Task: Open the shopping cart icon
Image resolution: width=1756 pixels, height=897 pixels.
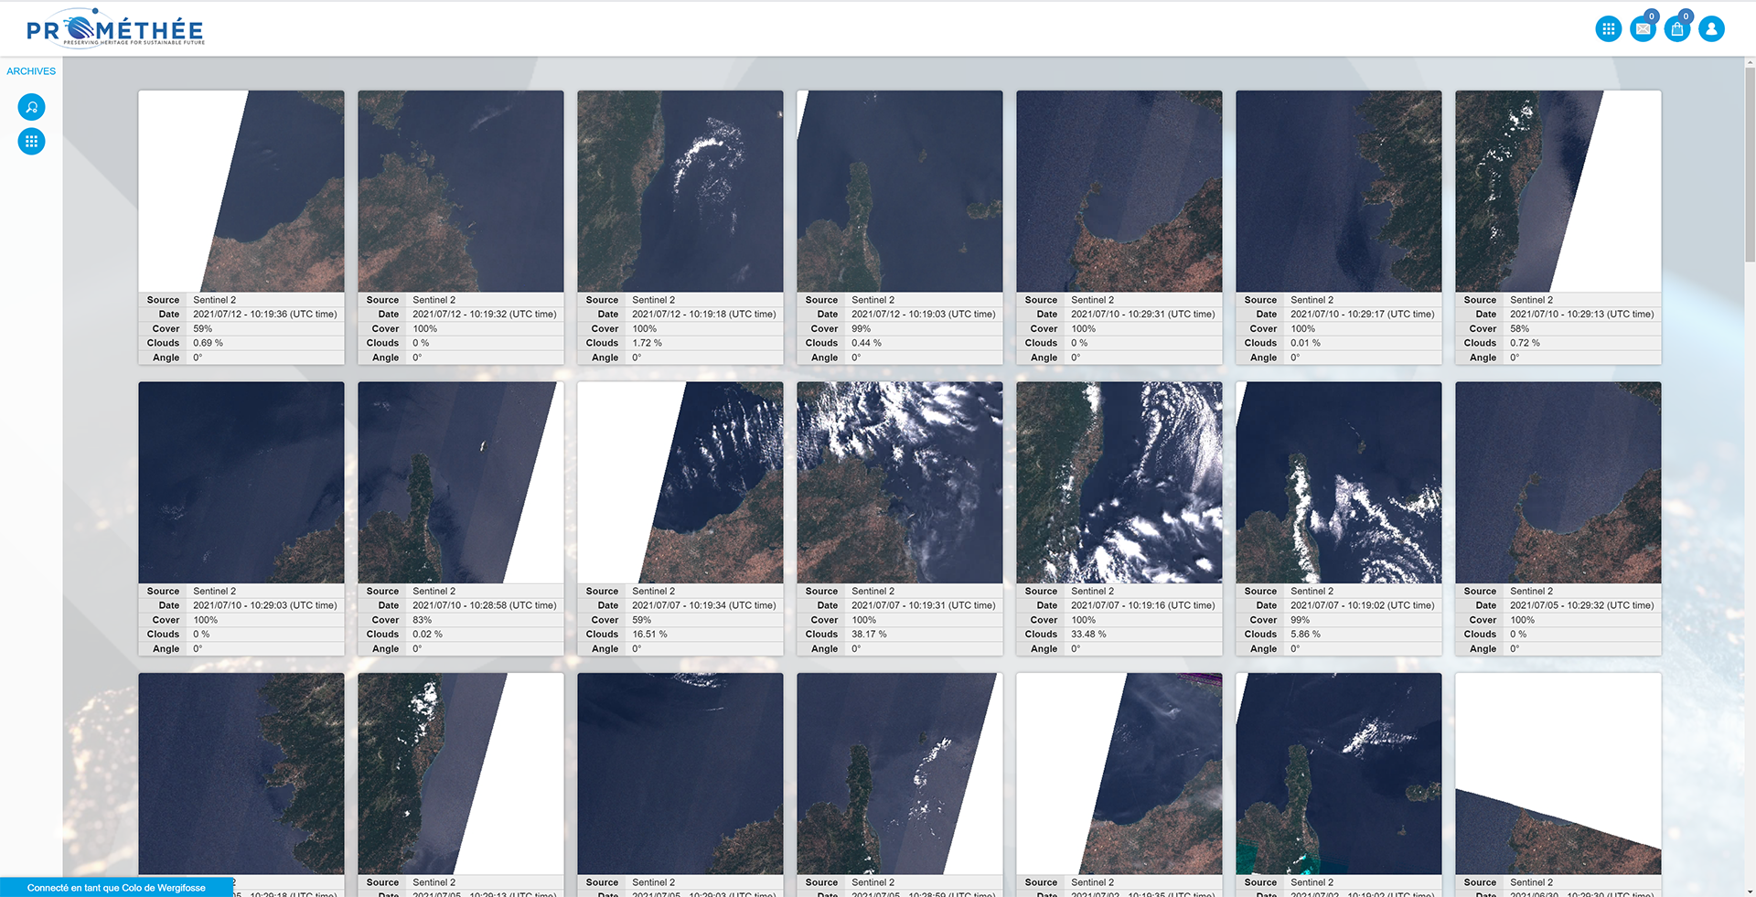Action: (x=1677, y=29)
